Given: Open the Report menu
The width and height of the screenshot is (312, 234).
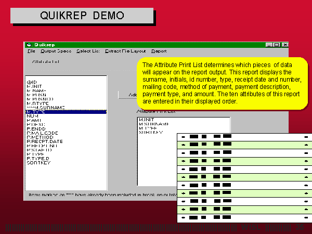Looking at the screenshot, I should [159, 51].
